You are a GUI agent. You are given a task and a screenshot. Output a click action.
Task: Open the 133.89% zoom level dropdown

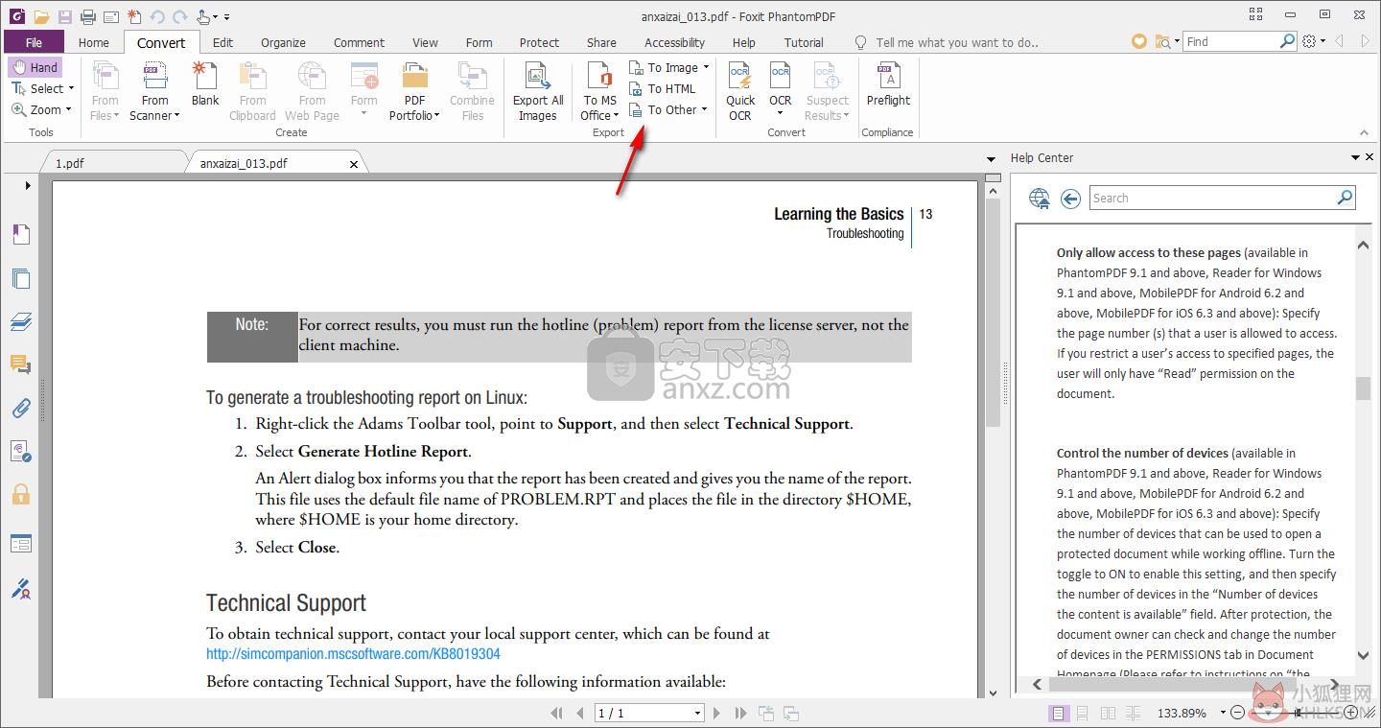coord(1223,713)
